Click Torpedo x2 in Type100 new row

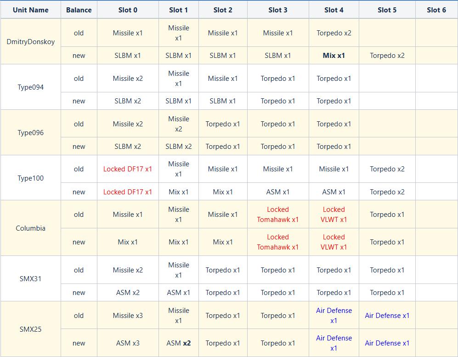click(x=387, y=192)
